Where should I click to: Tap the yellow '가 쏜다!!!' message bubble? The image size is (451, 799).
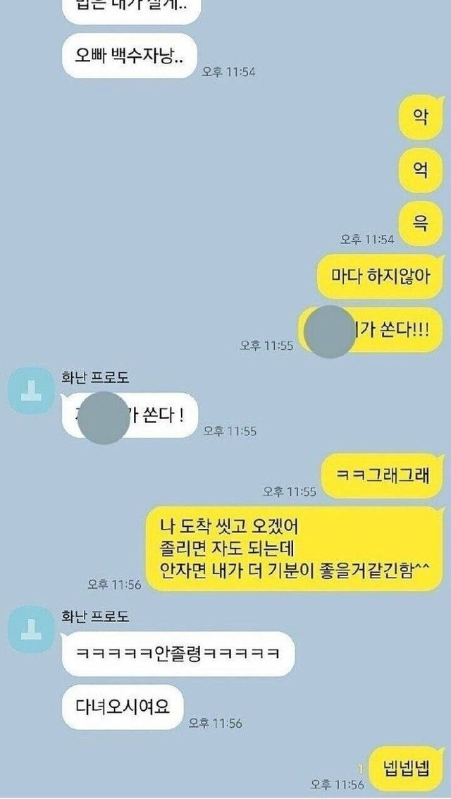pos(371,330)
